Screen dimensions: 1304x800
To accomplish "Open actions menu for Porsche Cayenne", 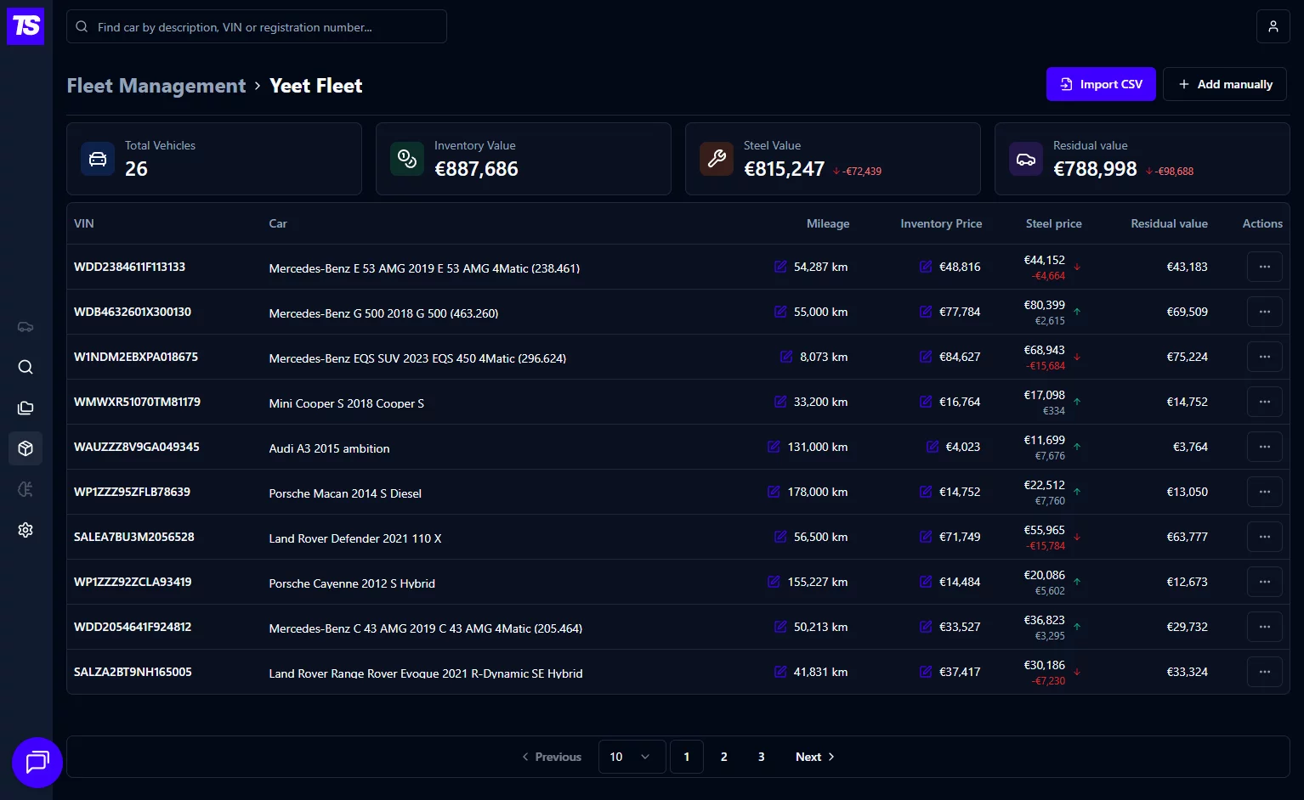I will 1265,582.
